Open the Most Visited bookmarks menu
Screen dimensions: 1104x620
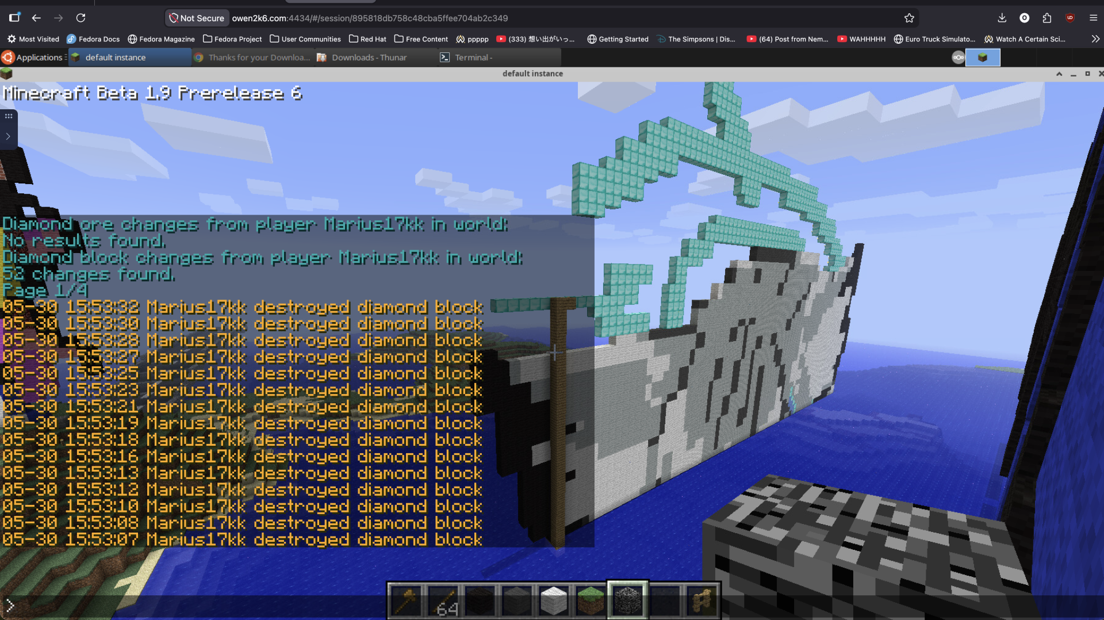pos(33,39)
